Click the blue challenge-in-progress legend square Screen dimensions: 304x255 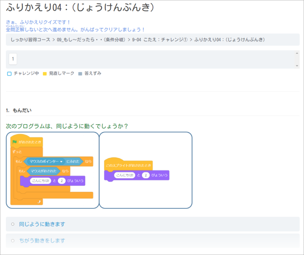9,74
